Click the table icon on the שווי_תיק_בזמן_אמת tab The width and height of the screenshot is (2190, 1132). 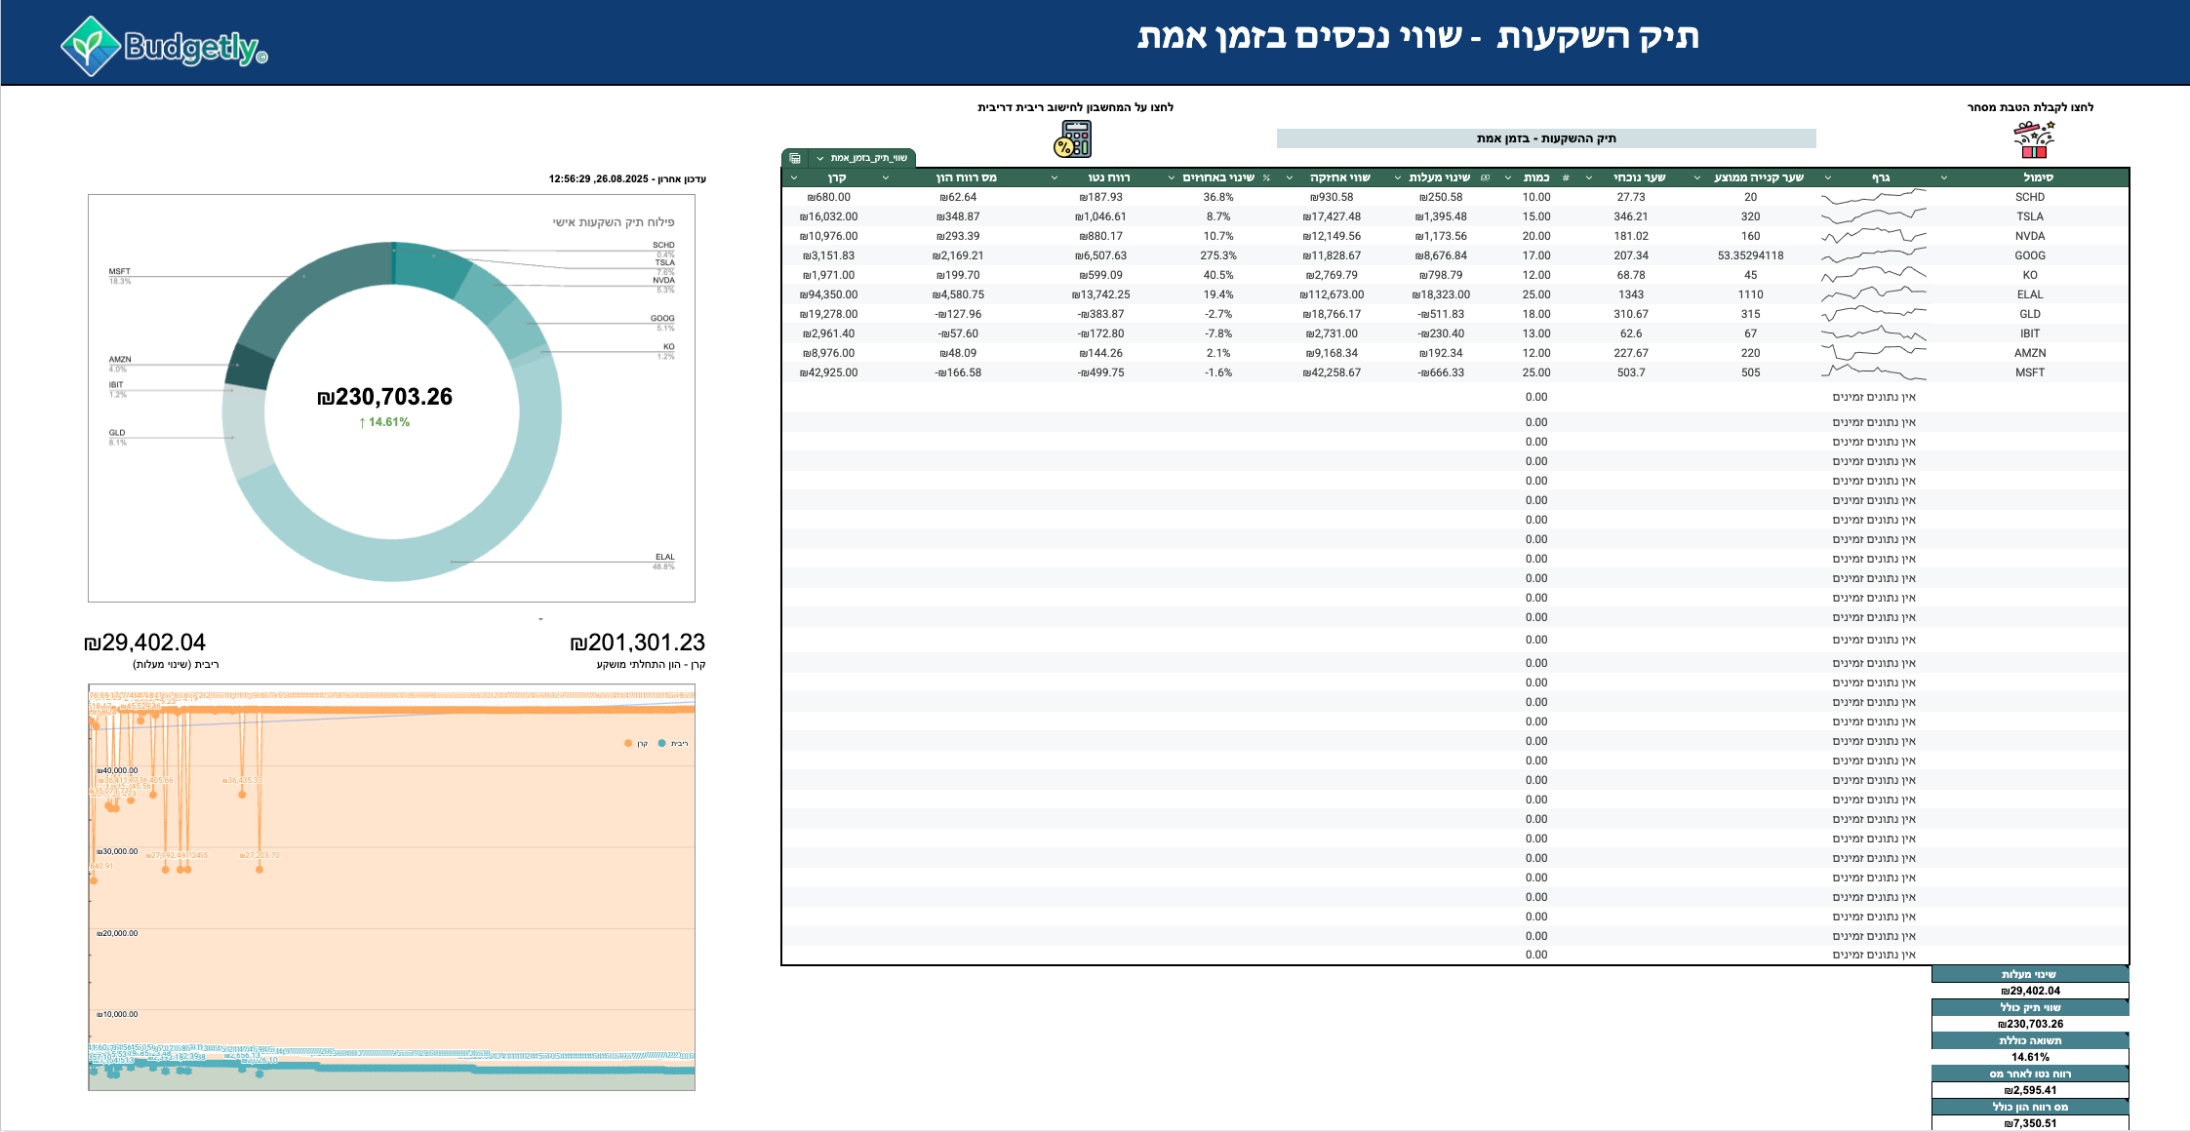[x=795, y=158]
